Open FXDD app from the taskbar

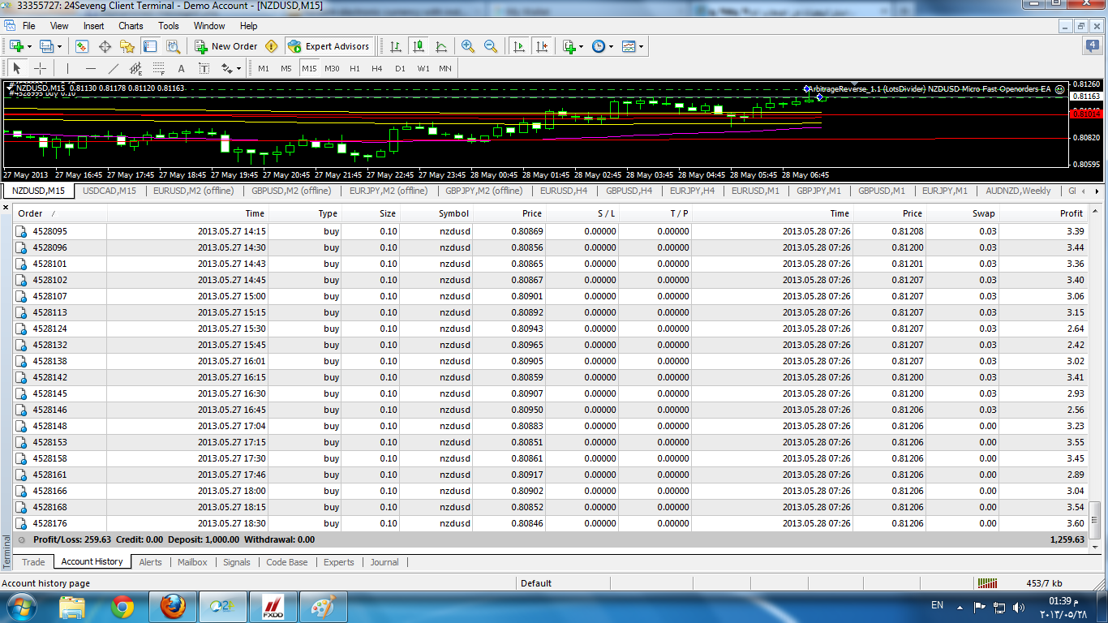(273, 607)
